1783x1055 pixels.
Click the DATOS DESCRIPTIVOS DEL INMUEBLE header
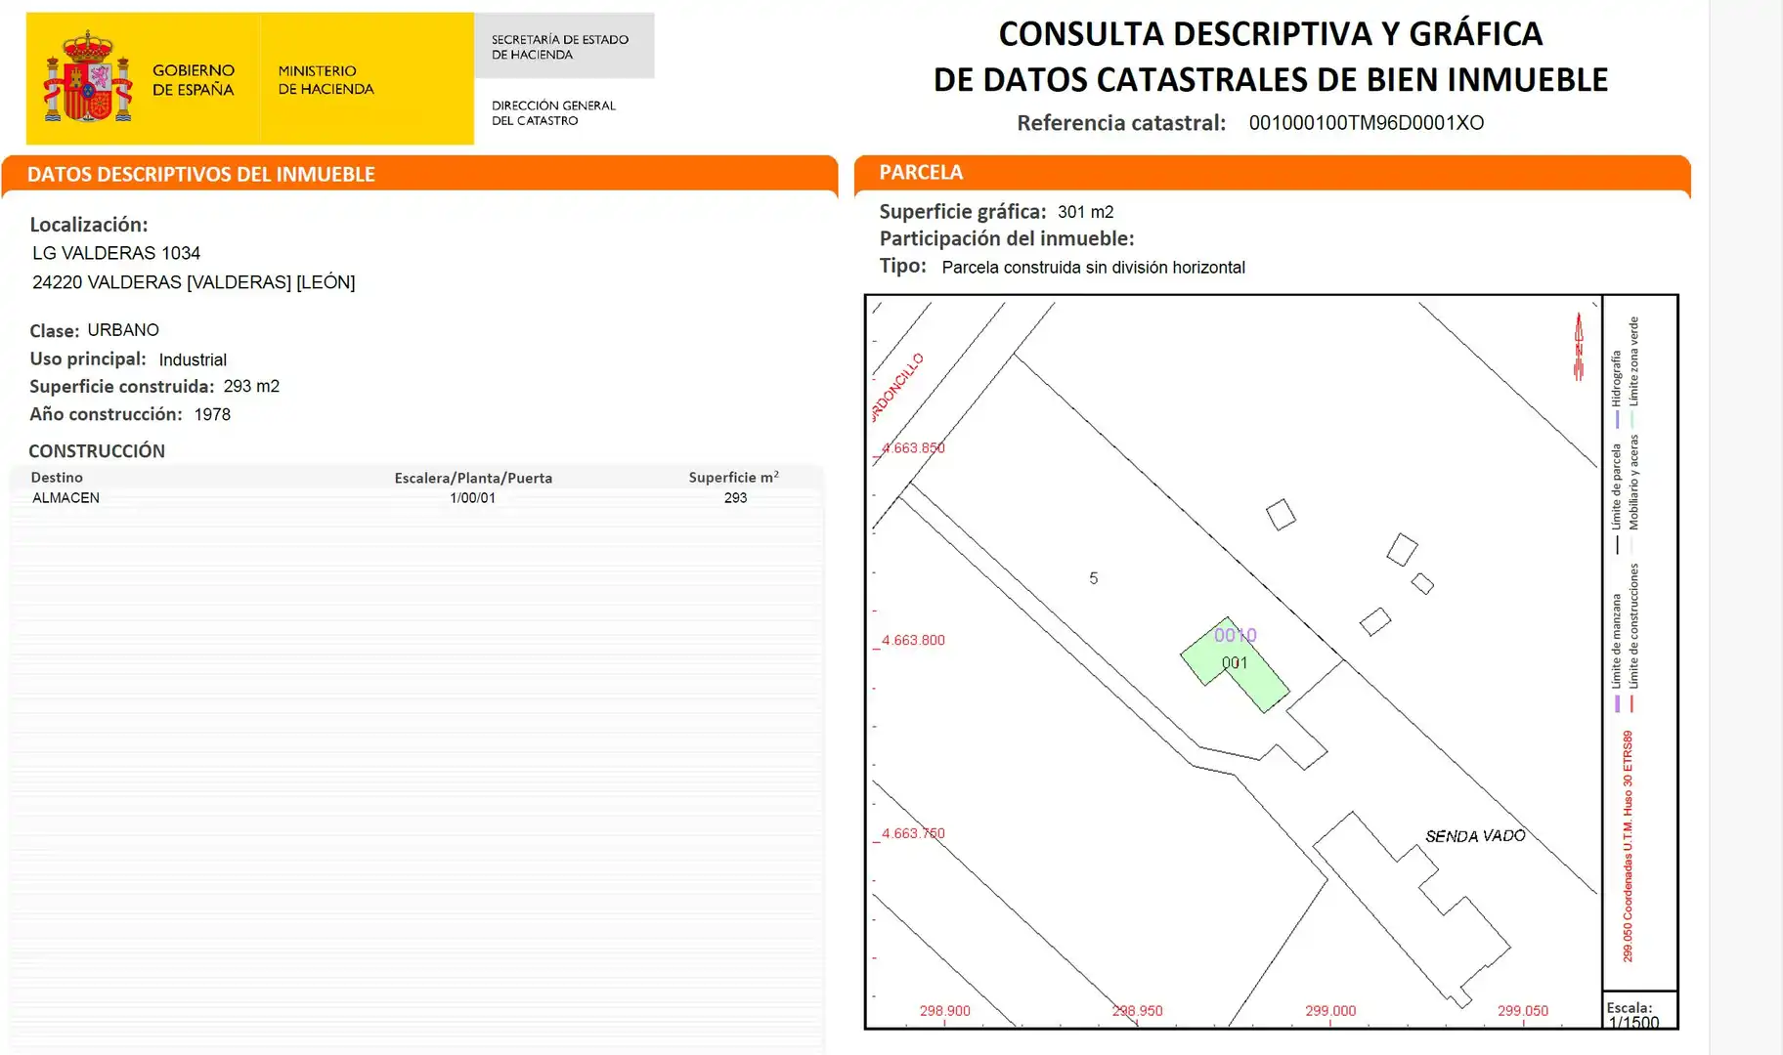pos(200,174)
